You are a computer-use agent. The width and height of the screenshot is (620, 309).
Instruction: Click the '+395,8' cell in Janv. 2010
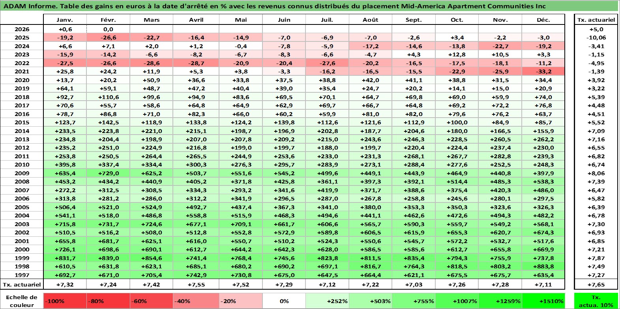65,165
